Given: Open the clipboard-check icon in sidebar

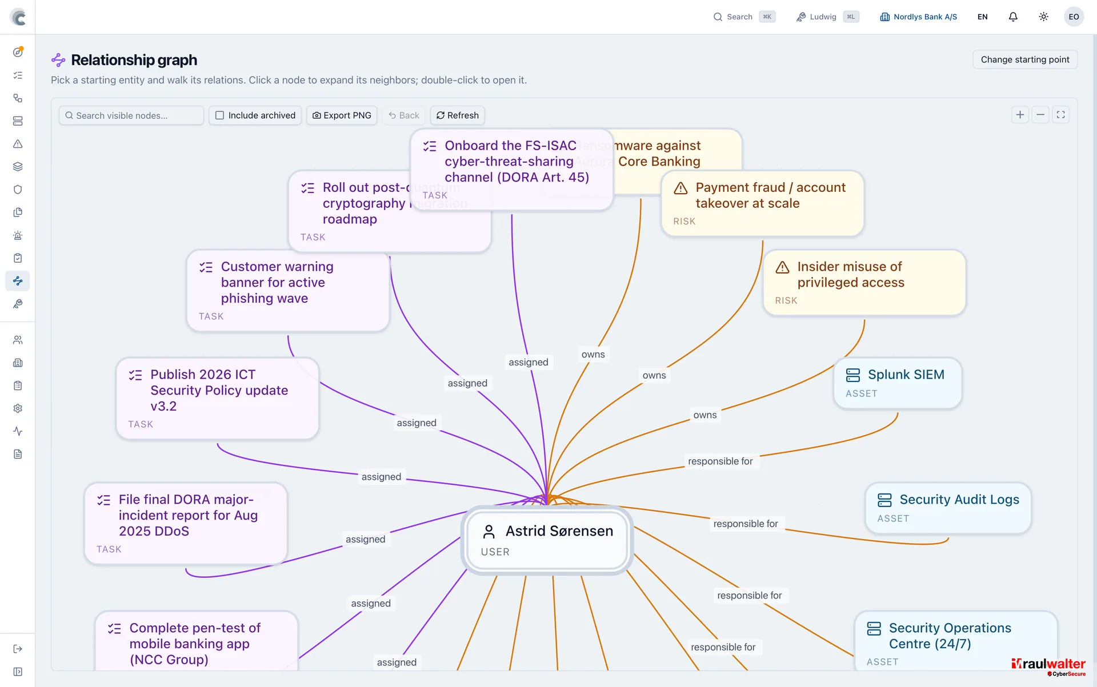Looking at the screenshot, I should (18, 258).
